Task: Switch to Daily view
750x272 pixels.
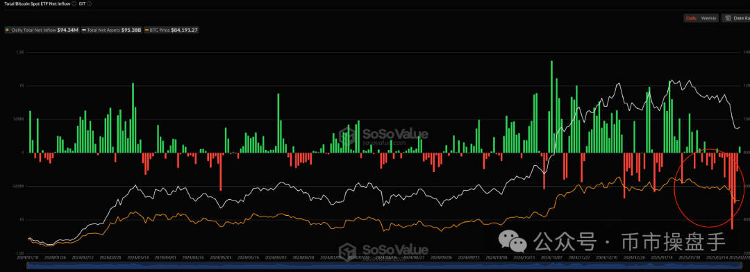Action: click(691, 18)
